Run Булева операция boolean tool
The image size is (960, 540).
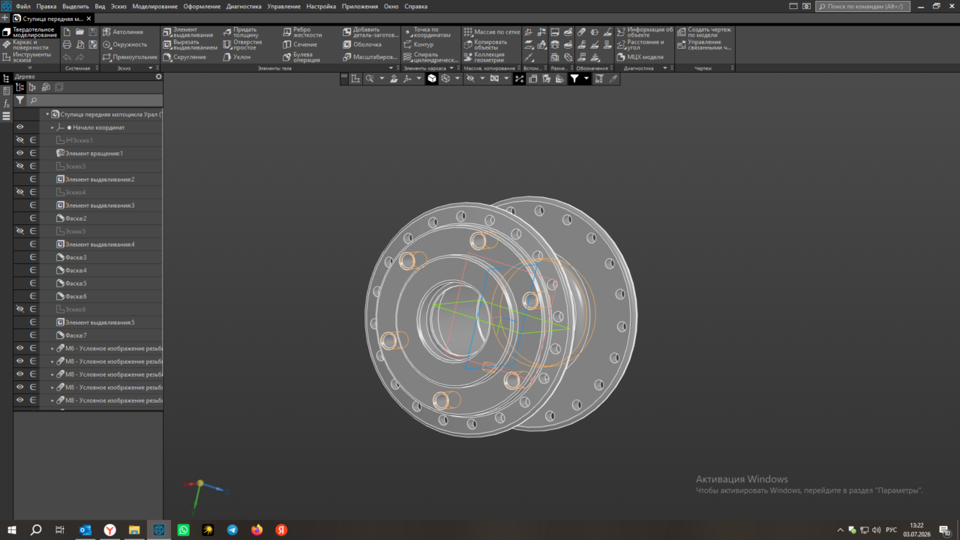click(301, 57)
